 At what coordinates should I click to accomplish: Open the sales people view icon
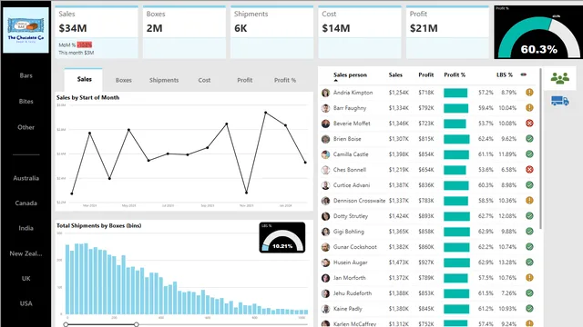pos(560,78)
